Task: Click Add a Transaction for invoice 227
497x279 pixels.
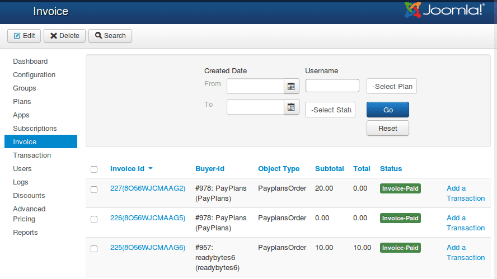Action: 466,193
